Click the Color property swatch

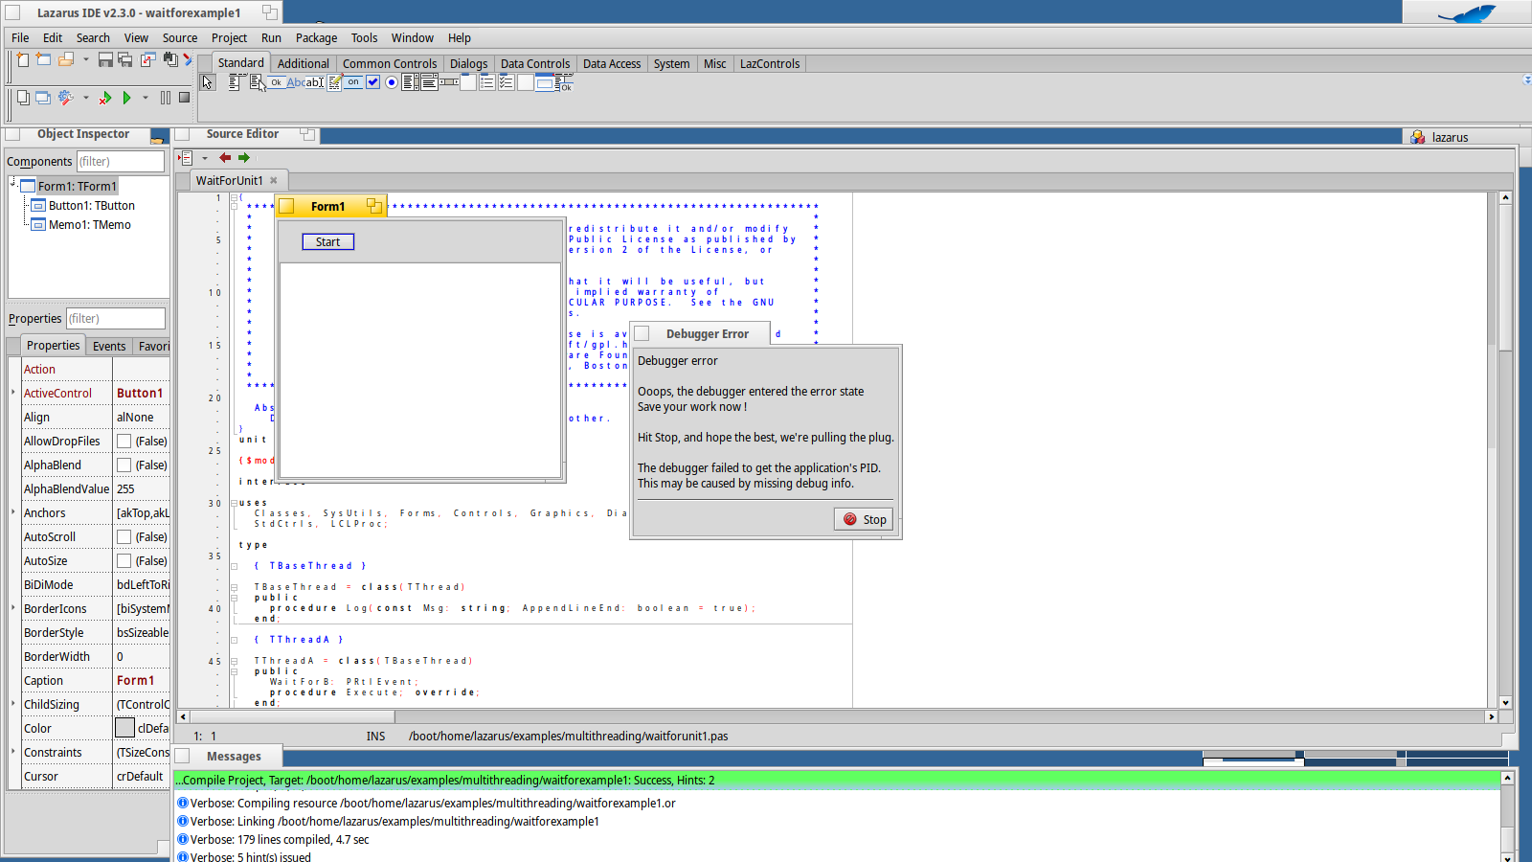[x=124, y=729]
